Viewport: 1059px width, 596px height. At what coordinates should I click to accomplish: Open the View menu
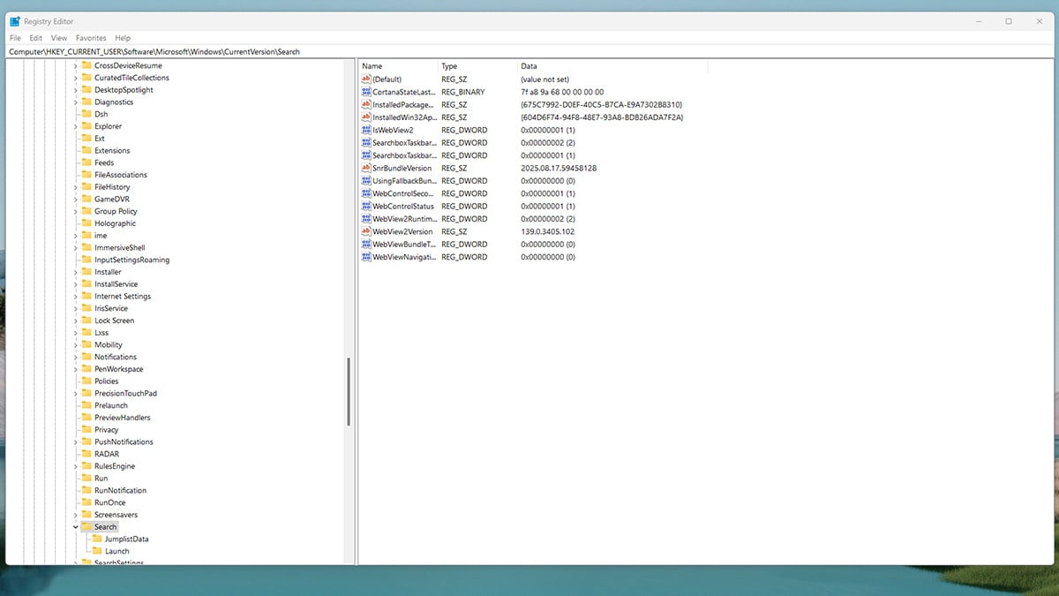pos(59,38)
